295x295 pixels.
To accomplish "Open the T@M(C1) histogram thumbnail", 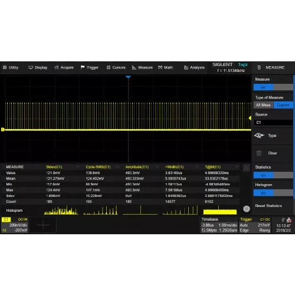I will point(220,210).
